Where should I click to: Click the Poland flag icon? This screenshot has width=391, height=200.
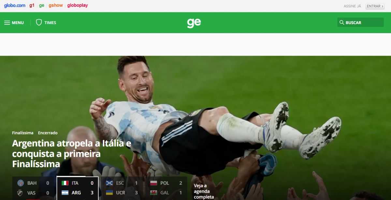pyautogui.click(x=153, y=183)
